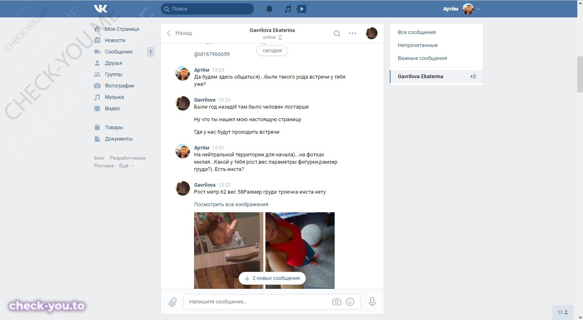Open the notifications bell
583x320 pixels.
[269, 9]
